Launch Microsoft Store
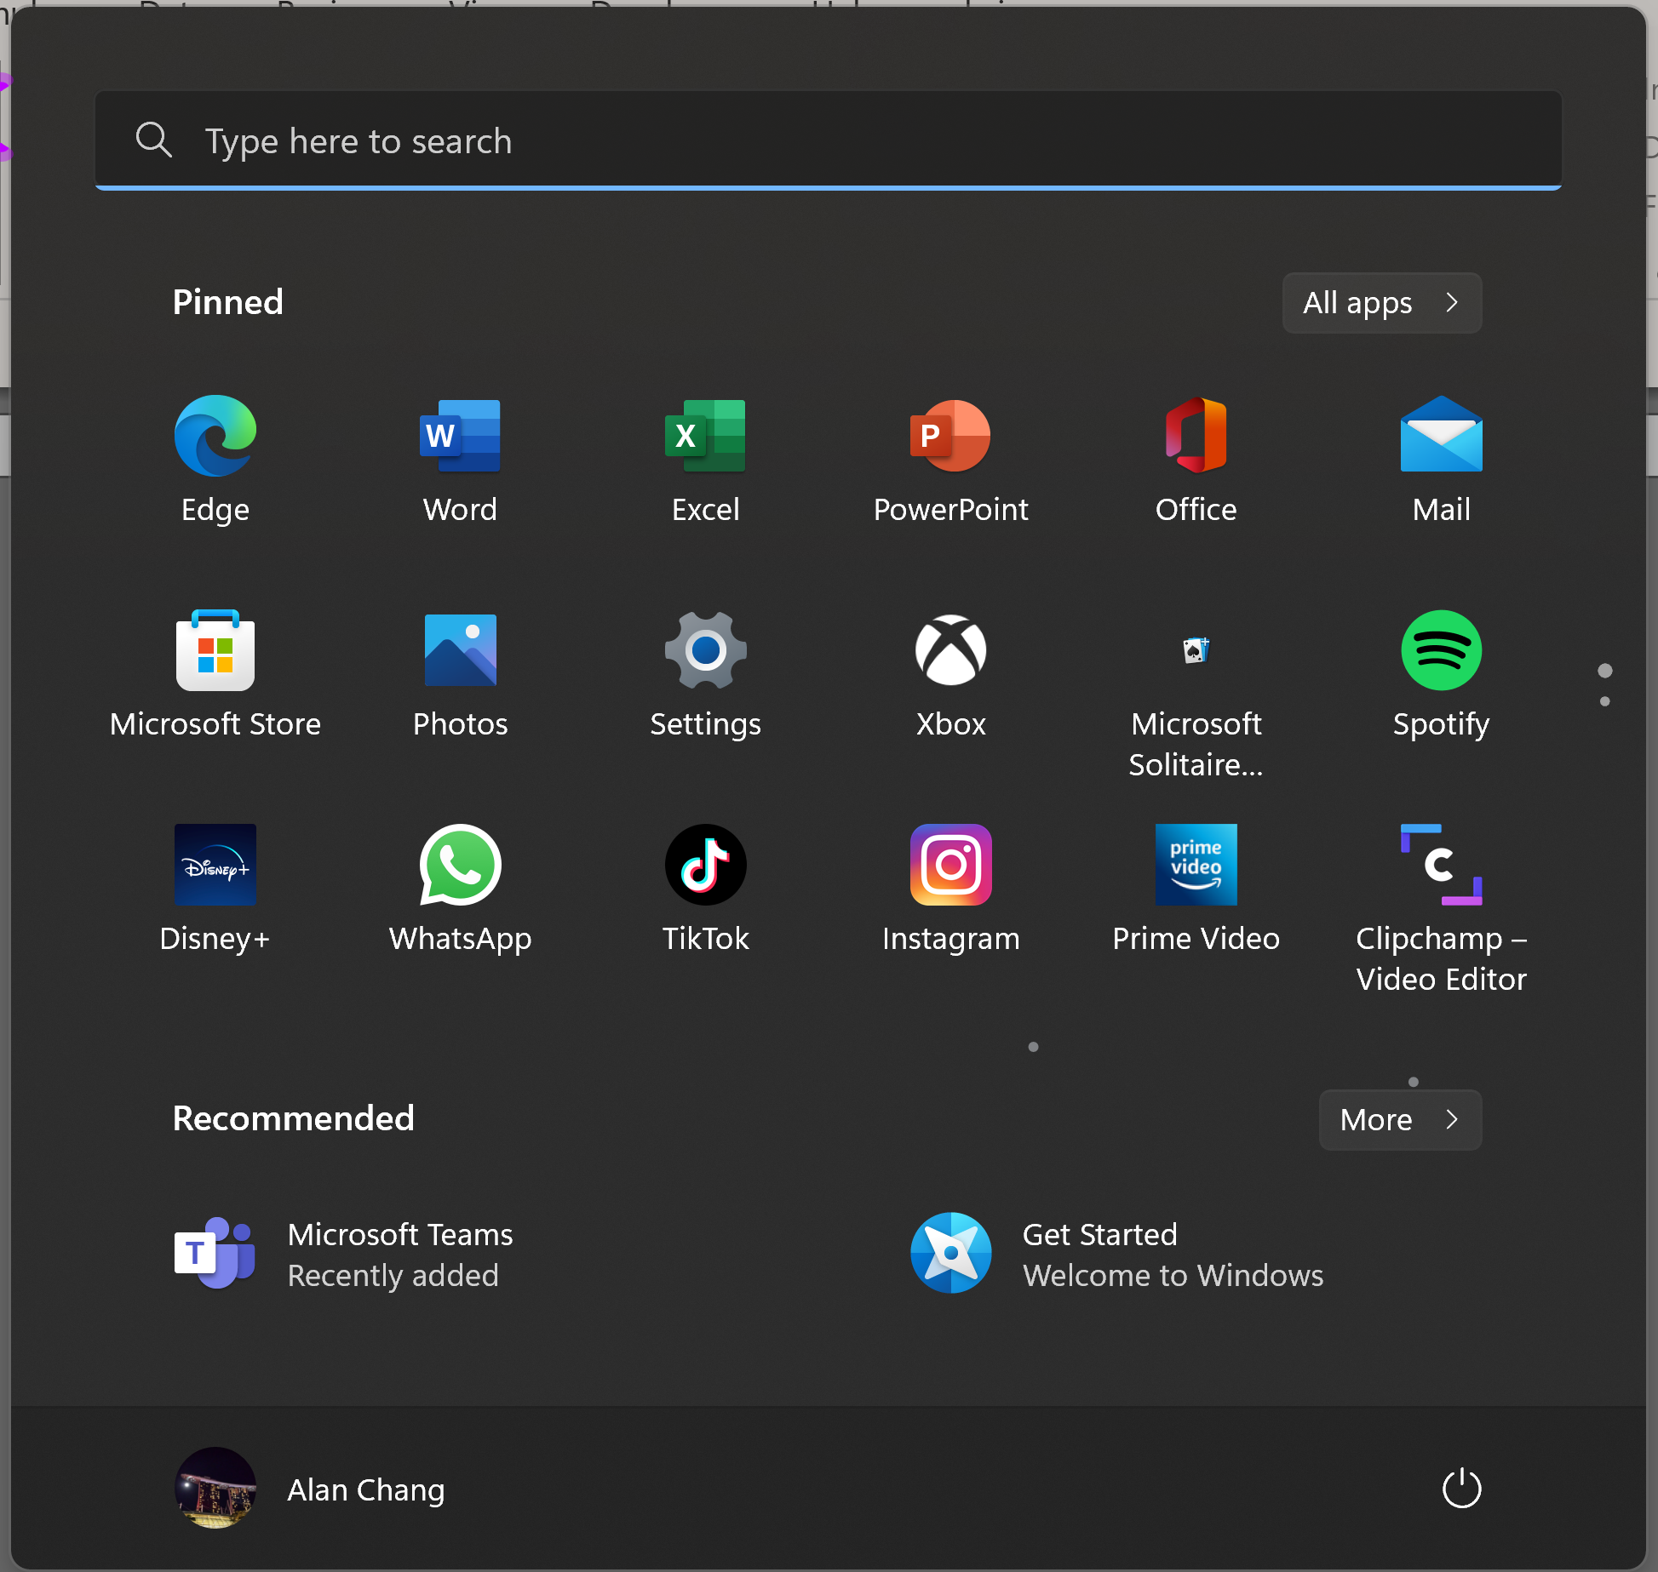 click(215, 650)
